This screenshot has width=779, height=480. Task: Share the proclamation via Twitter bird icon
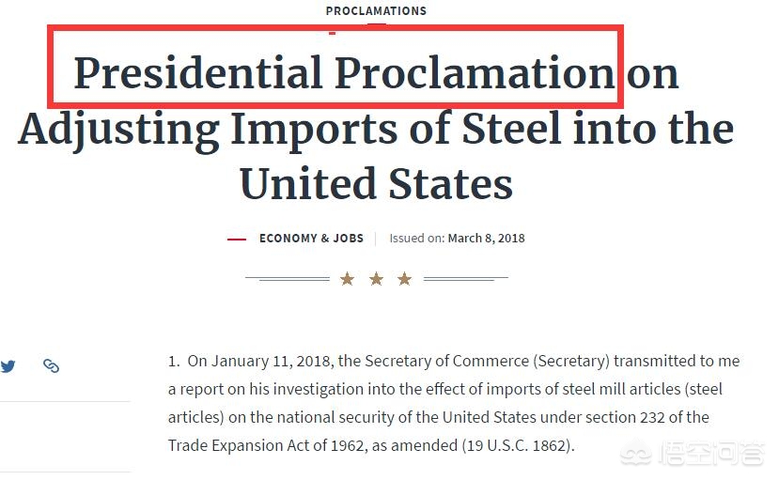[x=8, y=366]
